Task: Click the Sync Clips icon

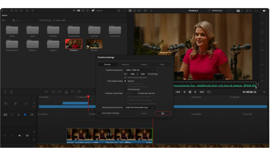Action: [27, 11]
